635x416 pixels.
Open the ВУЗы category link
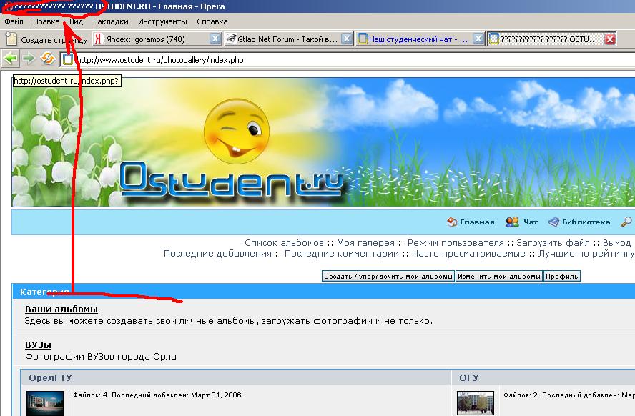38,345
